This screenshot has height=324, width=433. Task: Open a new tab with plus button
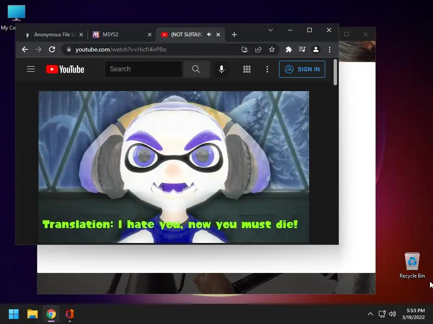[234, 35]
